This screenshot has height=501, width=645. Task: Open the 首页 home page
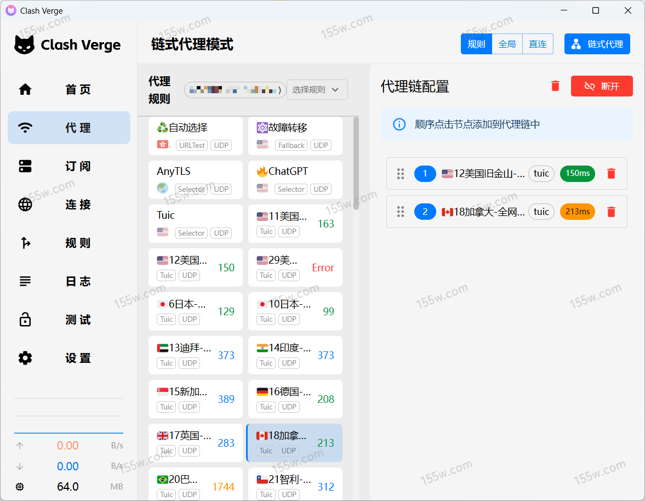[69, 89]
